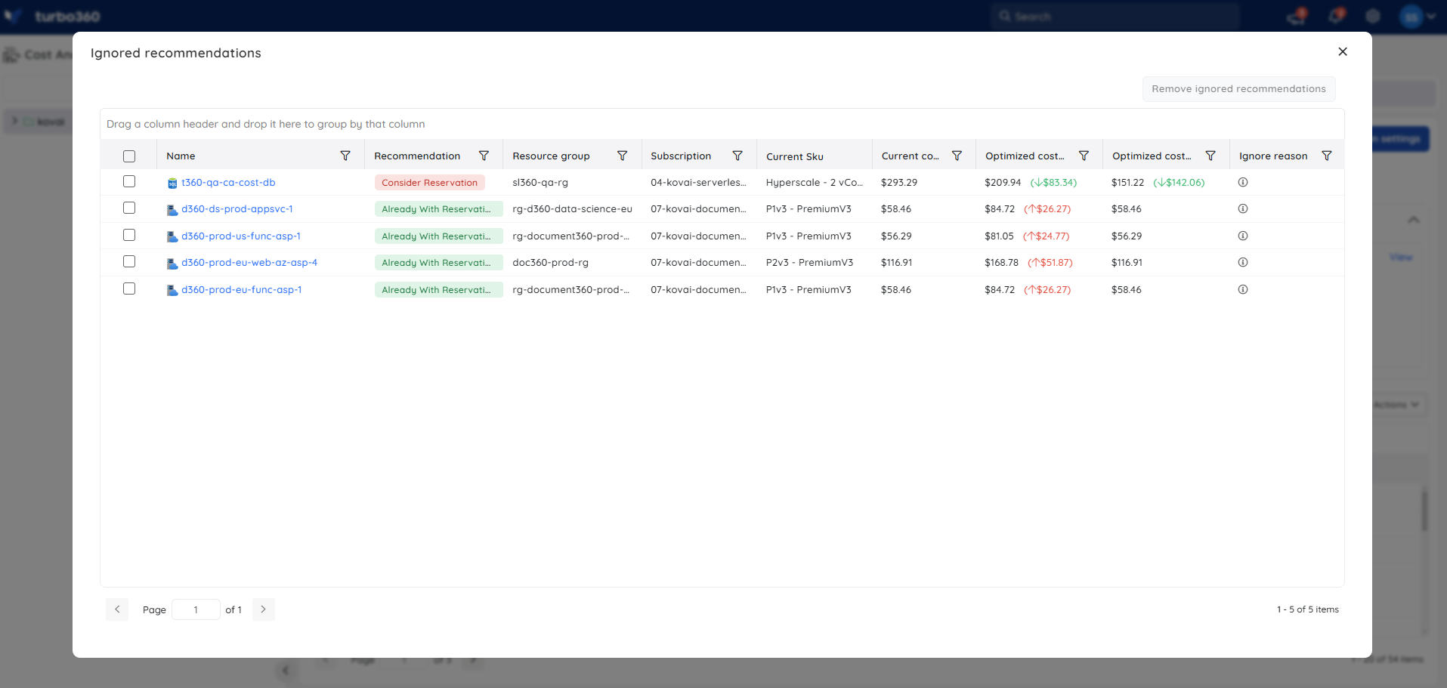The height and width of the screenshot is (688, 1447).
Task: Open the d360-prod-us-func-asp-1 resource link
Action: point(241,236)
